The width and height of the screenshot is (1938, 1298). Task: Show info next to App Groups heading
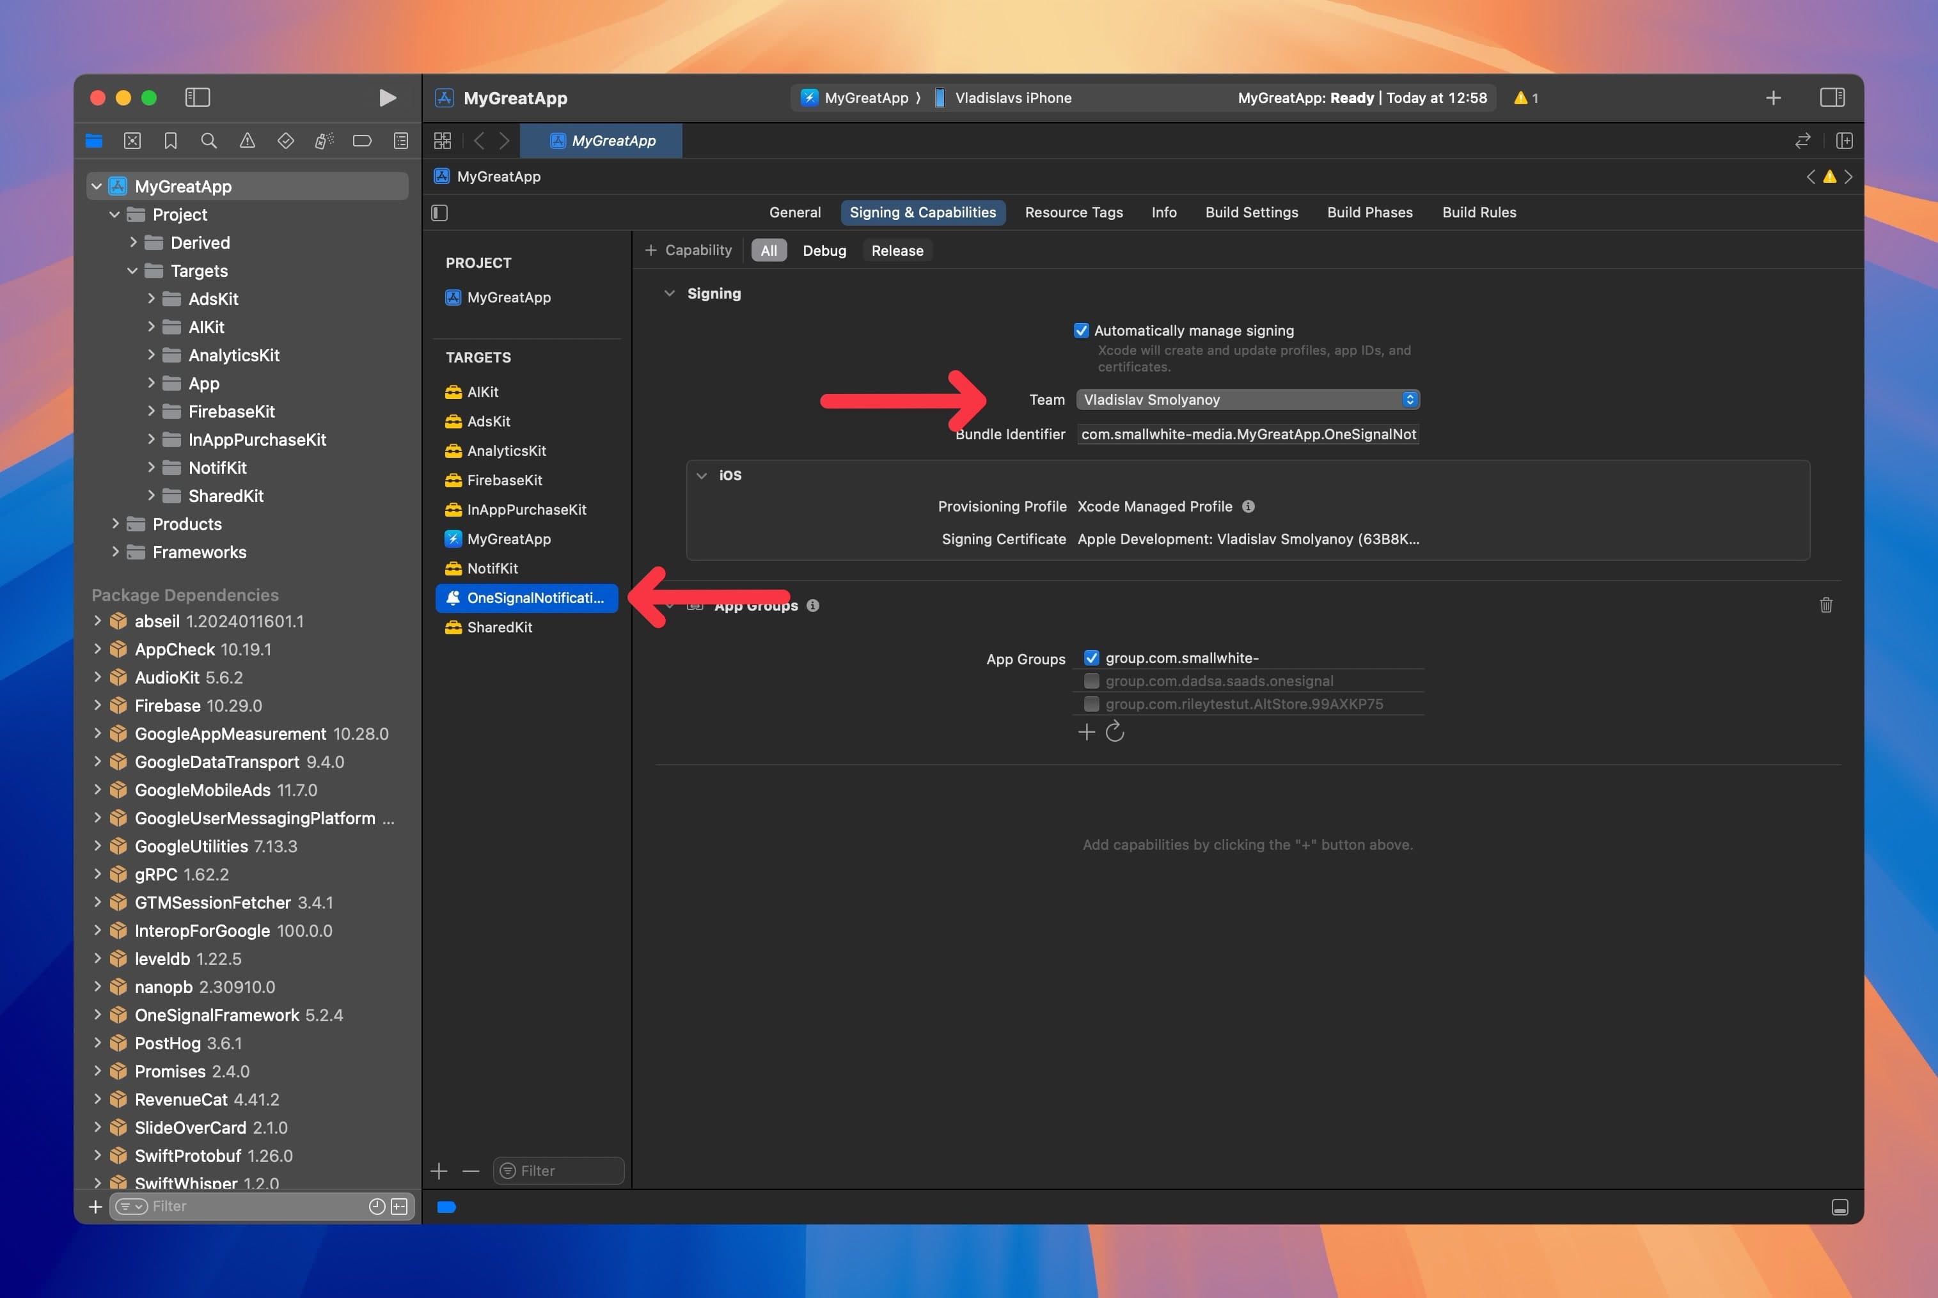click(x=813, y=605)
